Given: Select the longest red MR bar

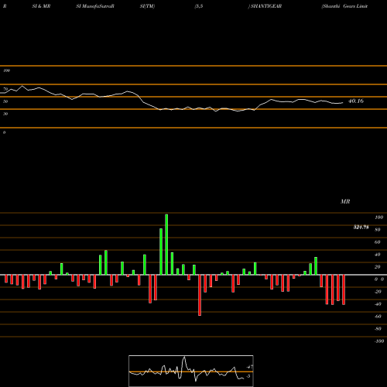Looking at the screenshot, I should (200, 295).
